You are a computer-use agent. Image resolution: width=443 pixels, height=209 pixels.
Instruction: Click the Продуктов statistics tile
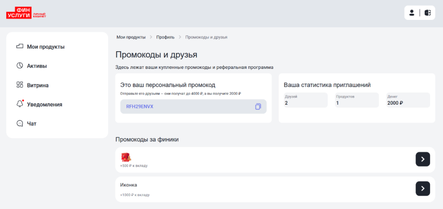[x=357, y=100]
